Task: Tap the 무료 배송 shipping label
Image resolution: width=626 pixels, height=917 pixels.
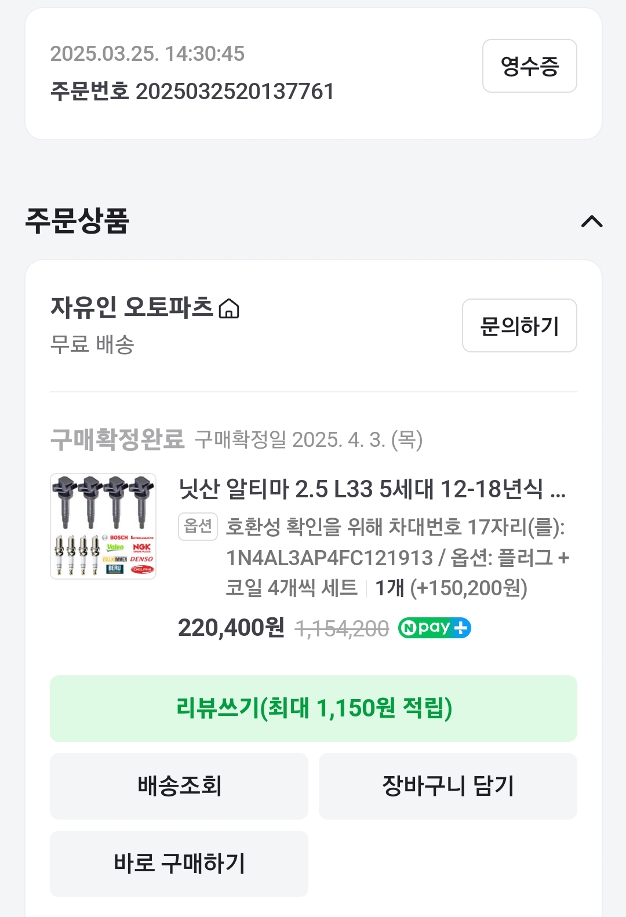Action: point(92,345)
